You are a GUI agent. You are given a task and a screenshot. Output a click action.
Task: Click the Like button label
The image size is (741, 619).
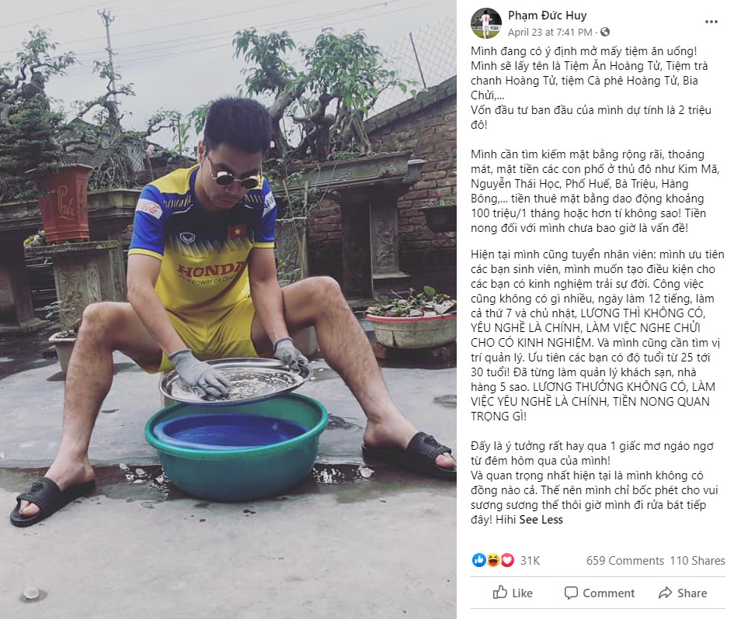522,593
